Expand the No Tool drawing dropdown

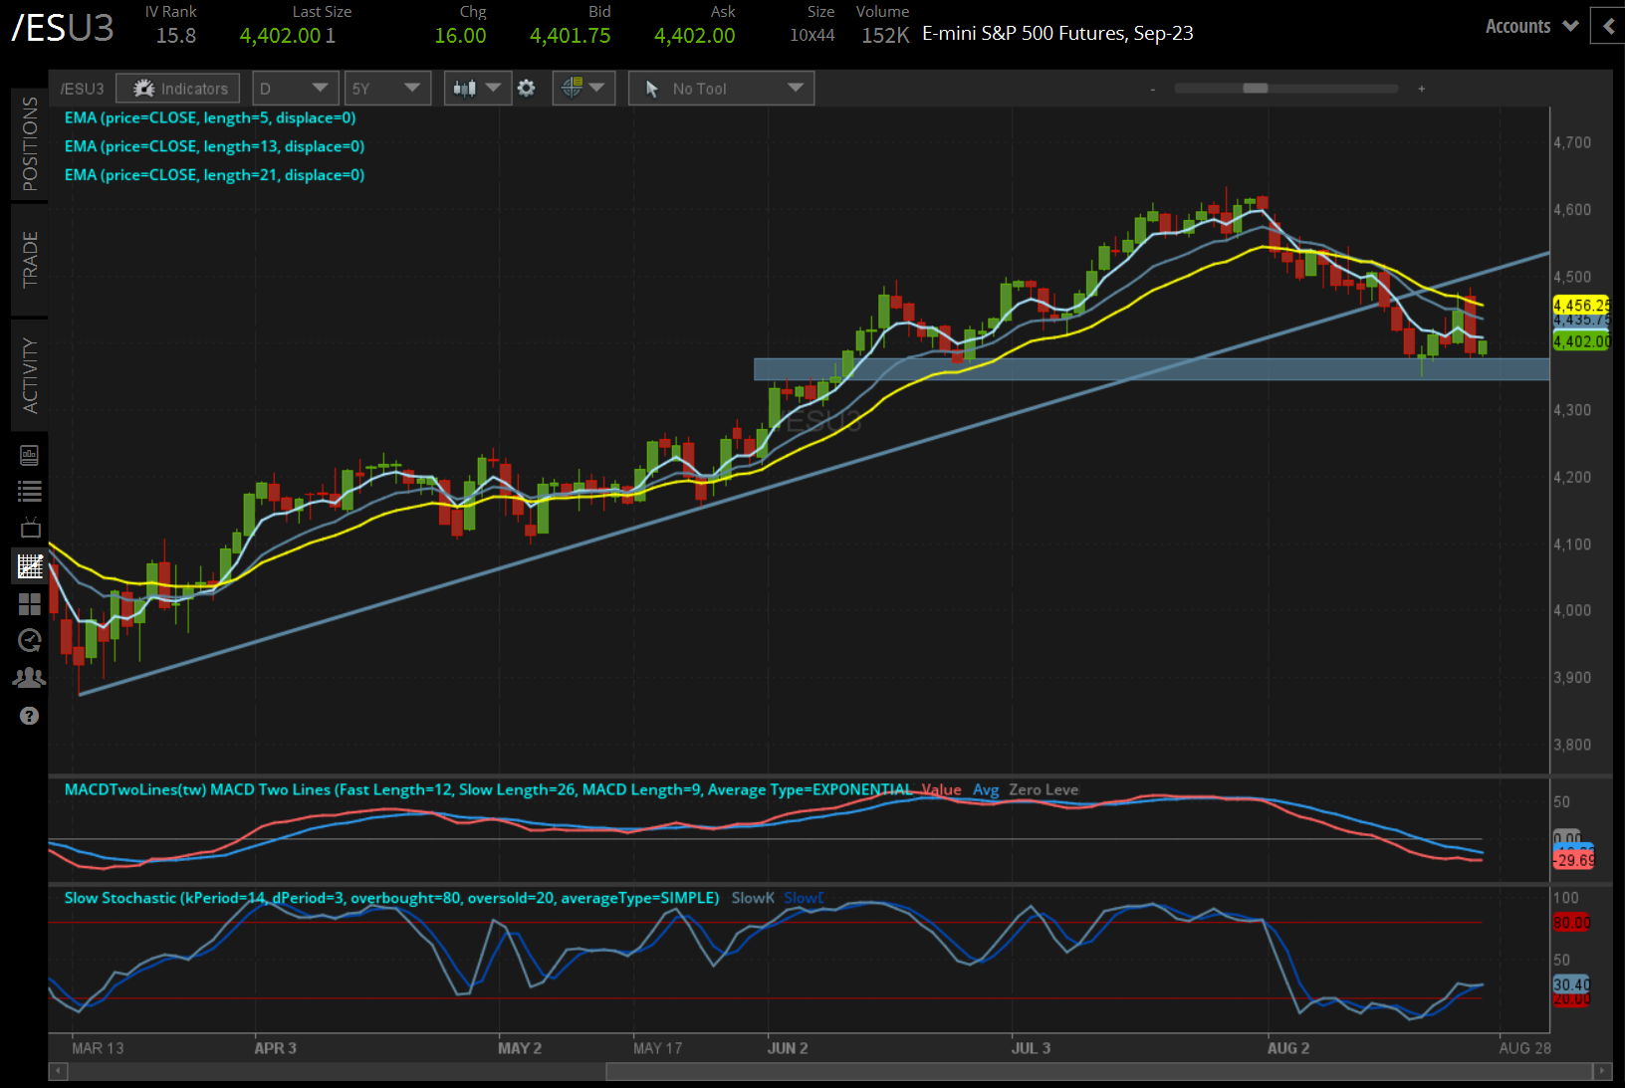pyautogui.click(x=721, y=89)
